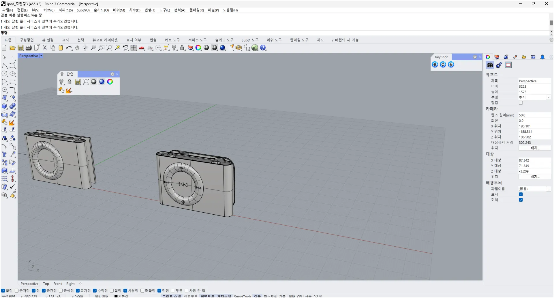Switch to the Front viewport tab
Screen dimensions: 554x298
[x=58, y=284]
